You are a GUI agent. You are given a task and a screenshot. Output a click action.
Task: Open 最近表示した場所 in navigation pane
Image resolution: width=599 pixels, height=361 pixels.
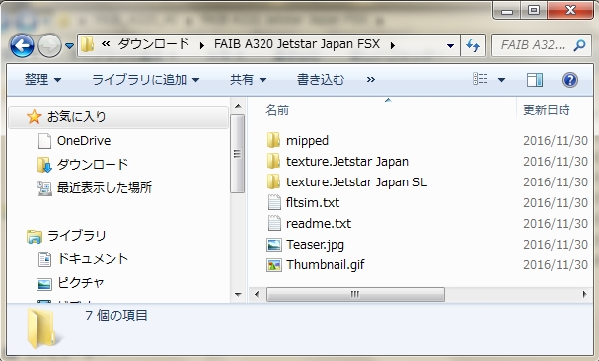point(105,187)
